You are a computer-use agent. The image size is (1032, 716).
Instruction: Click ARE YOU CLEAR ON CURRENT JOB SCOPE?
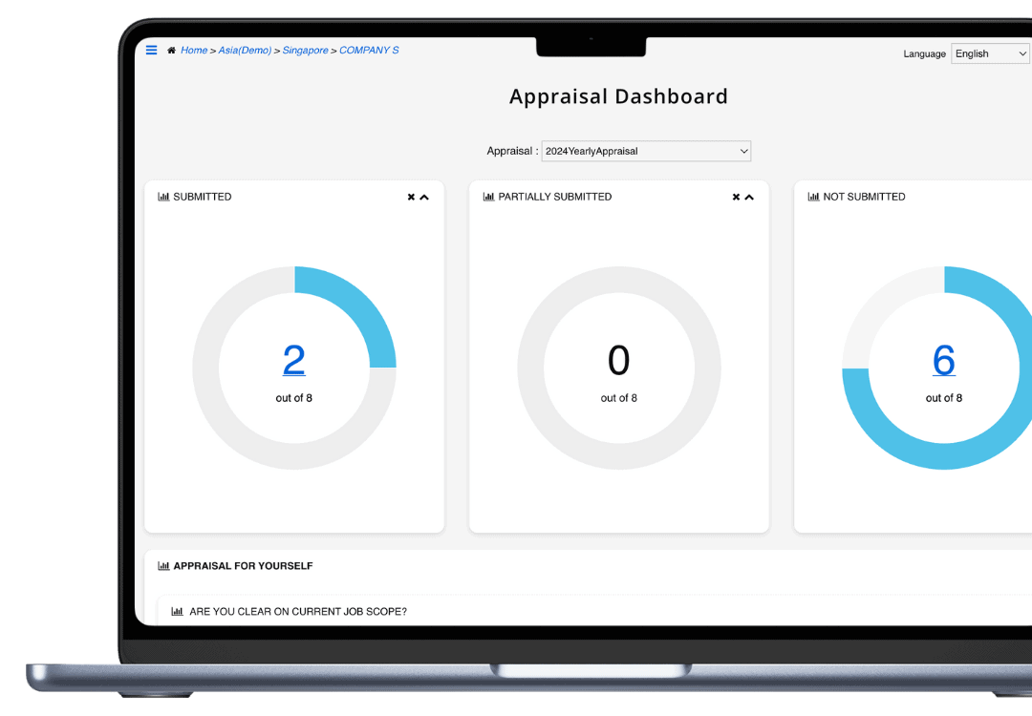(298, 611)
